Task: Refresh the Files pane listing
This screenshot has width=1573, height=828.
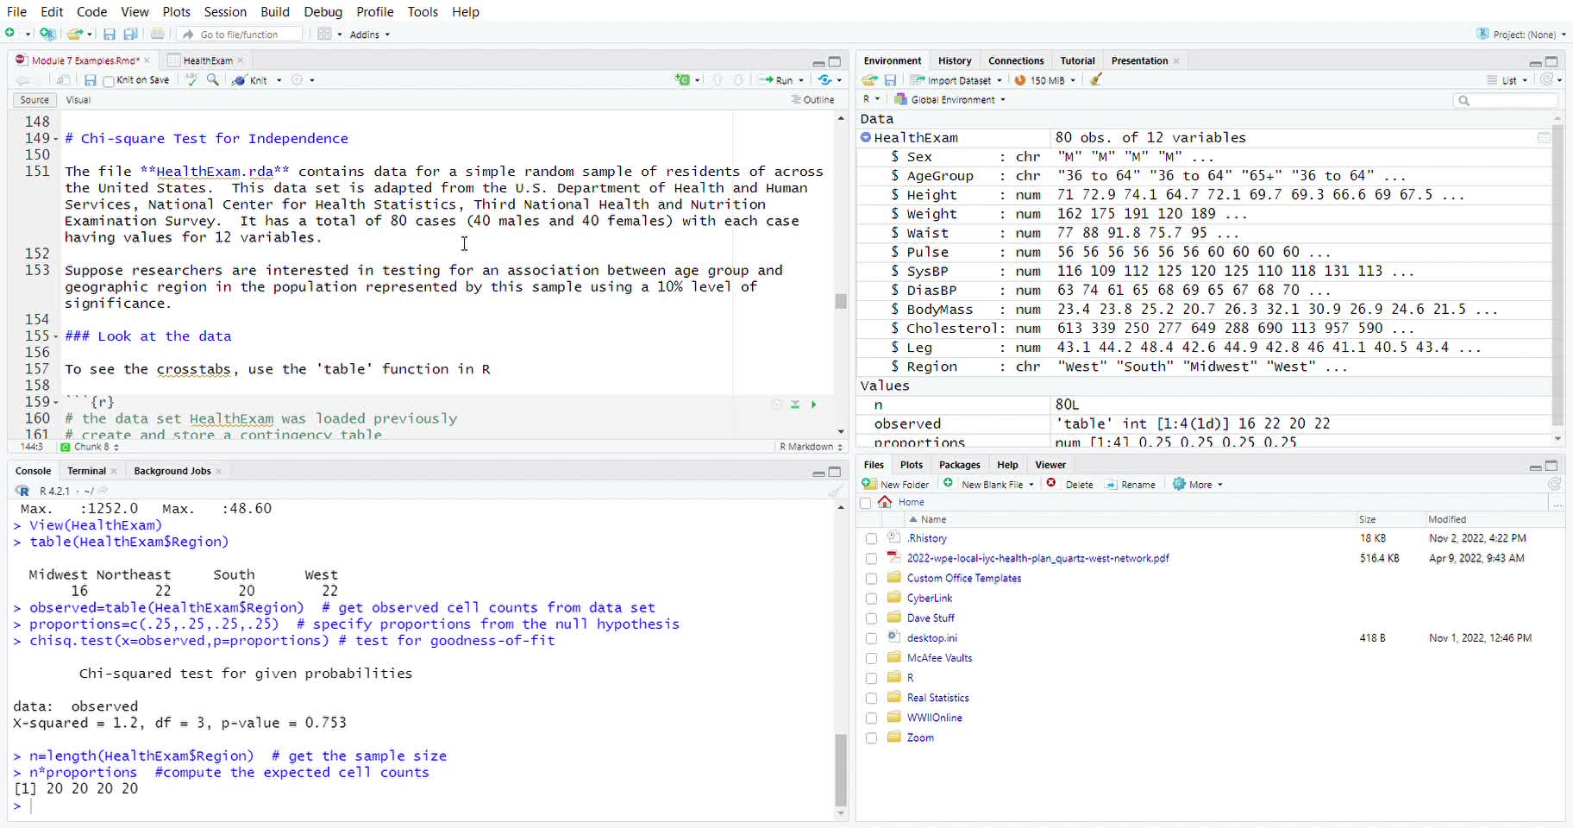Action: 1554,484
